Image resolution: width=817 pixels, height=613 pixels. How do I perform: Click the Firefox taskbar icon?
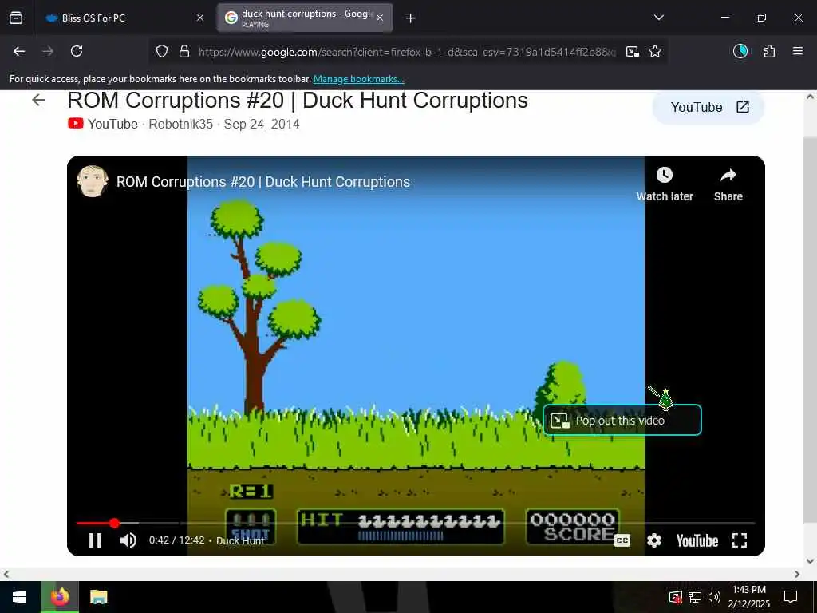(60, 597)
